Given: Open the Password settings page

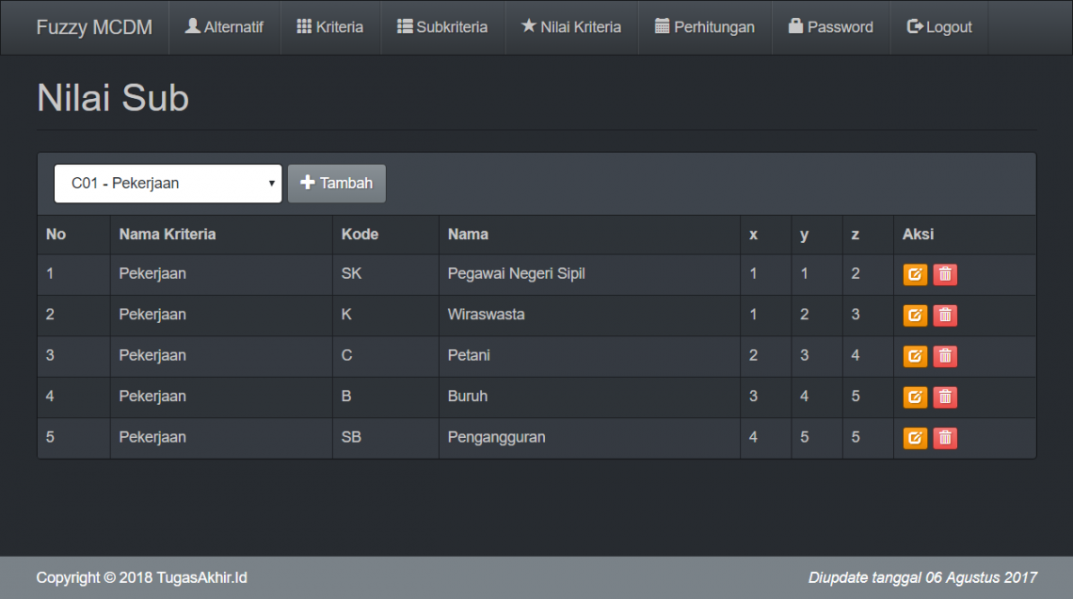Looking at the screenshot, I should tap(830, 27).
